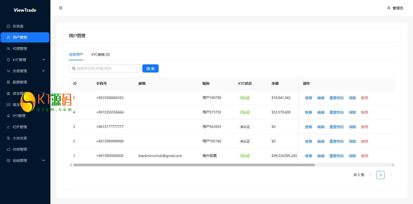Viewport: 413px width, 204px height.
Task: Click the ViewTrade logo text
Action: [x=25, y=10]
